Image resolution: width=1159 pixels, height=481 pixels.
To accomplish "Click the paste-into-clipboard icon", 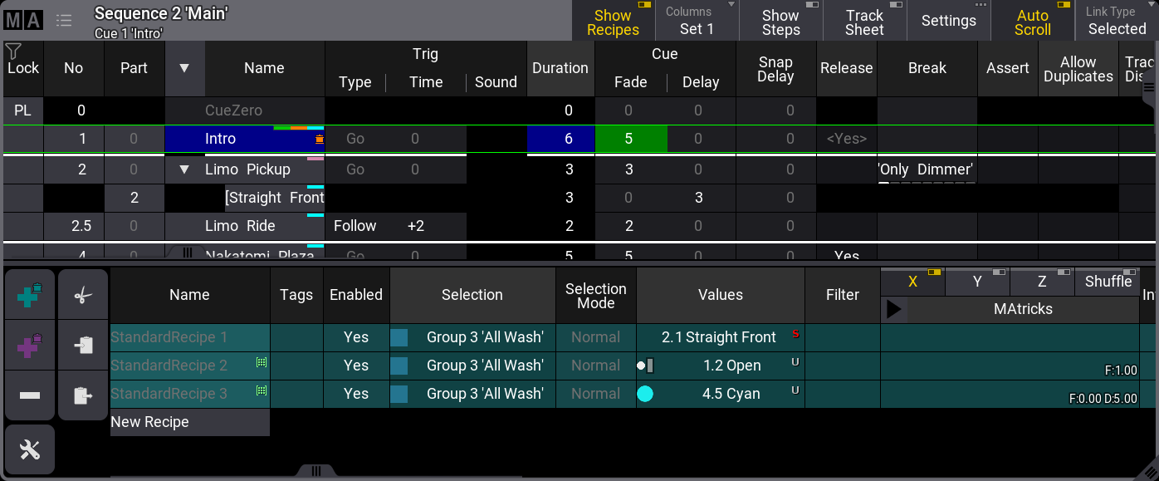I will click(83, 345).
